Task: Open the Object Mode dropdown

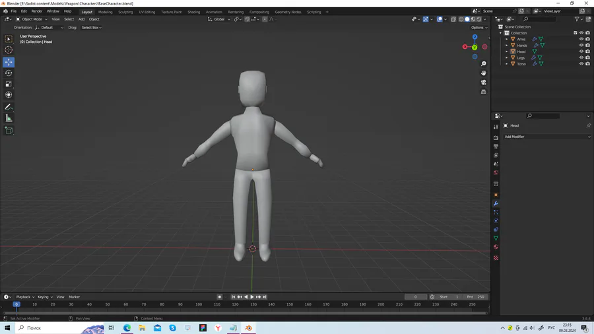Action: (32, 19)
